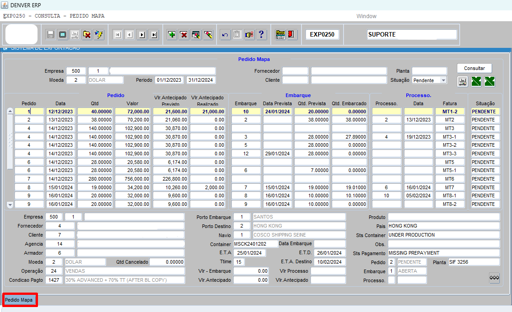Click the Sts Container UNDER PRODUCTION field
Screen dimensions: 512x312
coord(444,235)
